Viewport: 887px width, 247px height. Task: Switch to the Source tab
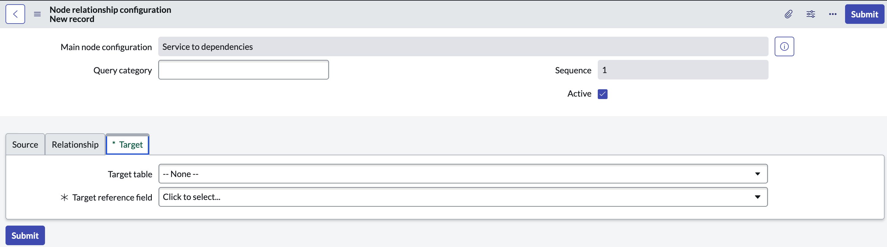click(25, 145)
